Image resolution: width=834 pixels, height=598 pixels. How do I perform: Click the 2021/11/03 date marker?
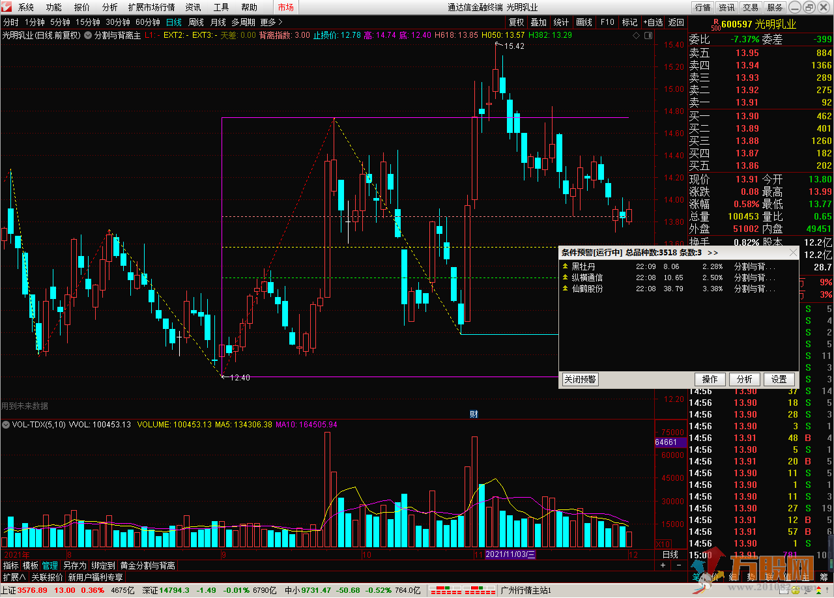tap(510, 554)
